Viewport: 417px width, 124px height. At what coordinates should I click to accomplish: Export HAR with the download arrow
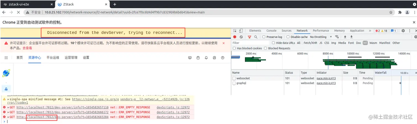pyautogui.click(x=351, y=37)
